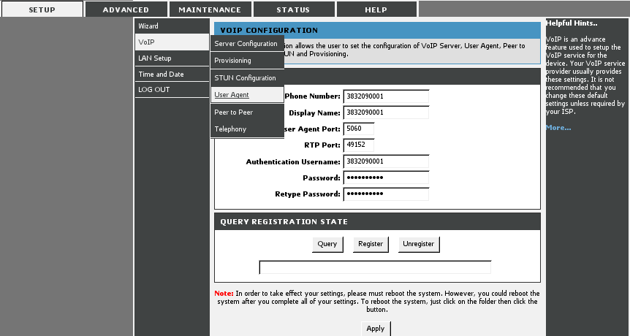630x336 pixels.
Task: Select Peer to Peer submenu item
Action: click(x=246, y=112)
